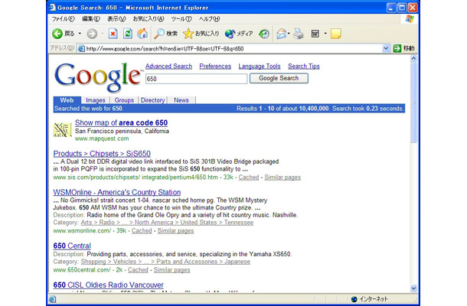Open Media globe toolbar icon
The height and width of the screenshot is (306, 467).
click(x=230, y=34)
